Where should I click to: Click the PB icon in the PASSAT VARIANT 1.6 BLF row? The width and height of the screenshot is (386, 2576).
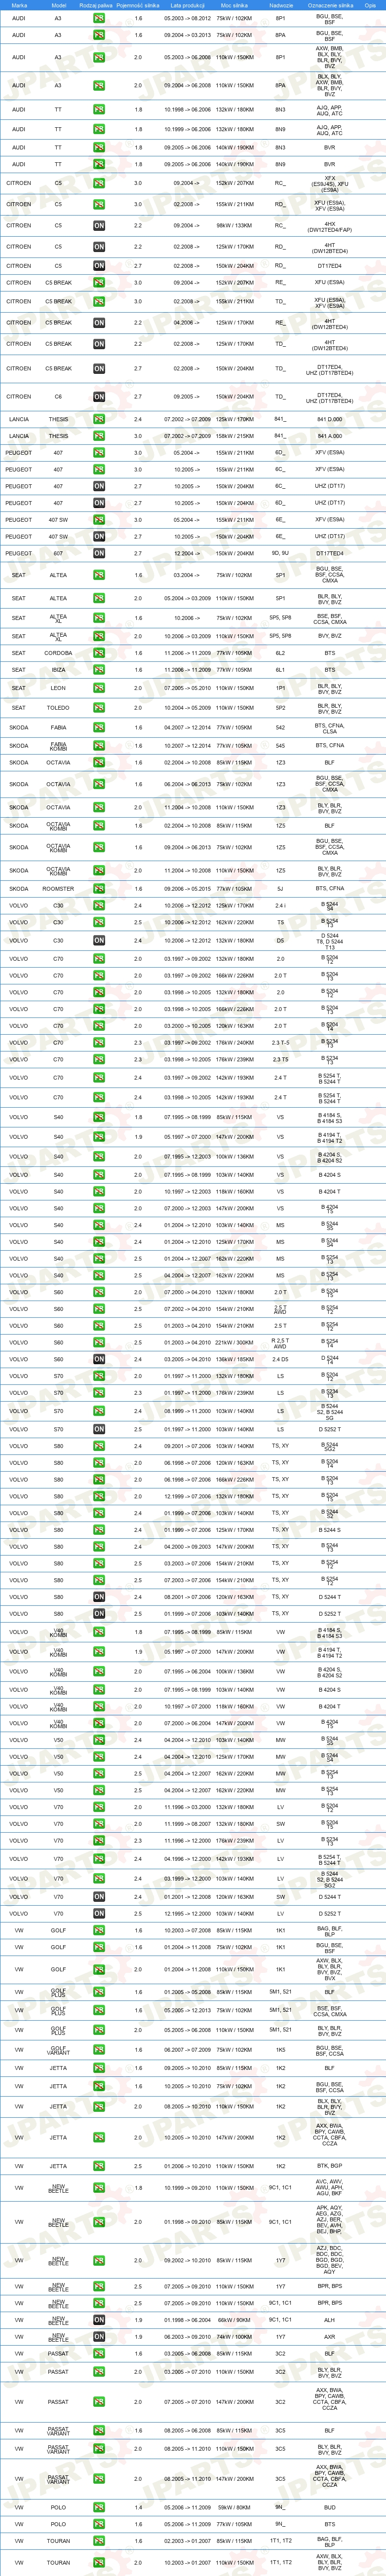[99, 2430]
